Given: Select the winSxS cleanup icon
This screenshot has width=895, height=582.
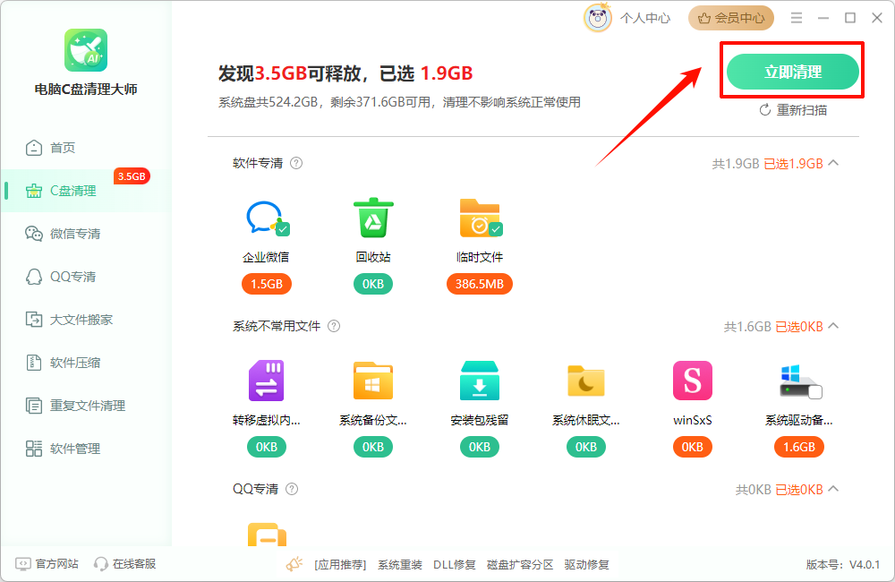Looking at the screenshot, I should coord(693,380).
